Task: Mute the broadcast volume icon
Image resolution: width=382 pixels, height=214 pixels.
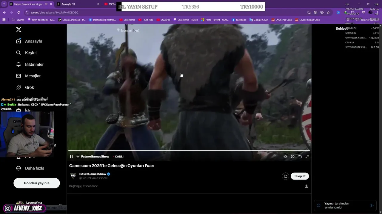Action: (285, 157)
